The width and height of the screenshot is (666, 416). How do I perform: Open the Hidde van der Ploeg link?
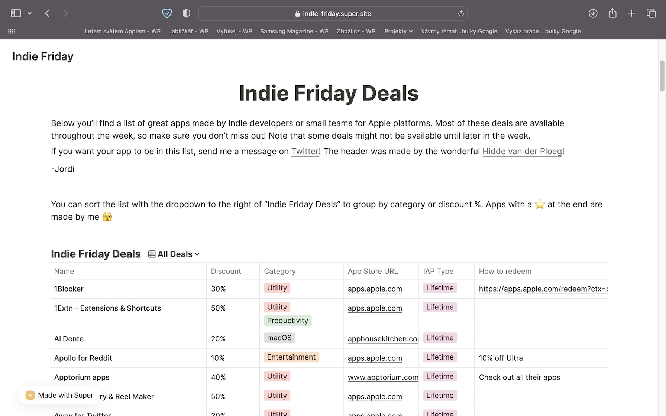tap(522, 151)
